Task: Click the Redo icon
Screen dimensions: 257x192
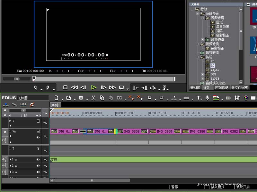Action: click(x=162, y=98)
